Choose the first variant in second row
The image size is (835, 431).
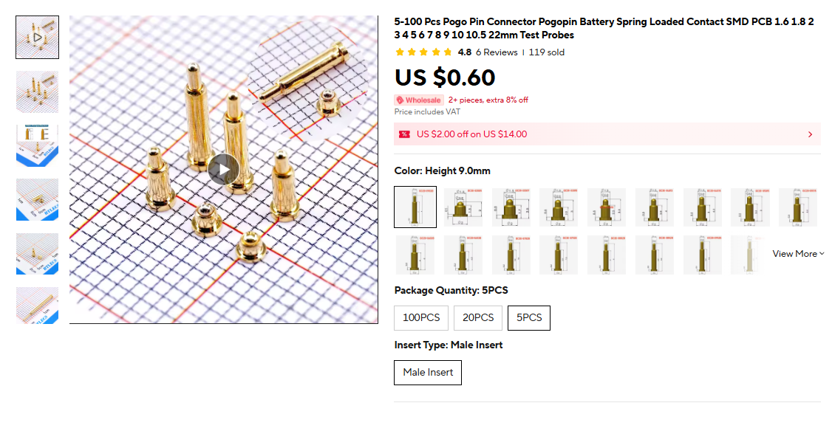click(x=415, y=254)
